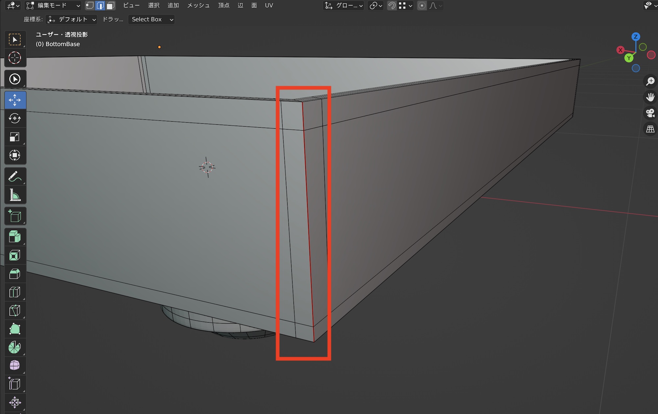658x414 pixels.
Task: Click the camera view button
Action: [650, 113]
